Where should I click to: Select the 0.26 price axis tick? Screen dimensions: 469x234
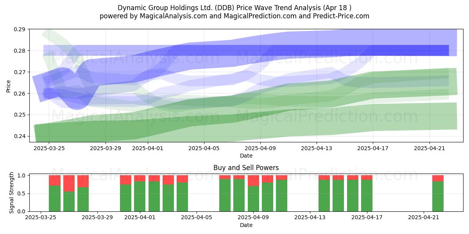20,94
